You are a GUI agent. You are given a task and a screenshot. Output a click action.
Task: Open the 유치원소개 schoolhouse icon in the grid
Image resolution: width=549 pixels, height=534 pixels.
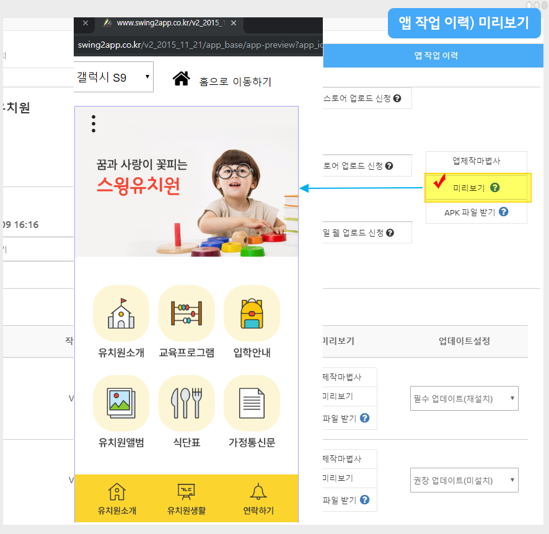[x=121, y=313]
